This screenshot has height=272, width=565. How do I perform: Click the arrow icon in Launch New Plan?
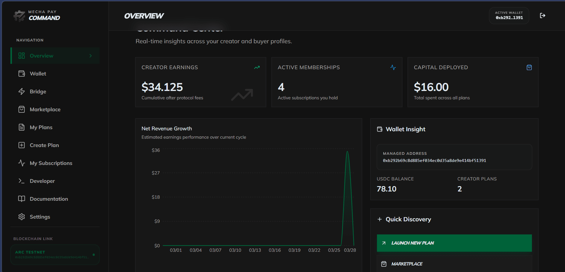click(x=384, y=243)
